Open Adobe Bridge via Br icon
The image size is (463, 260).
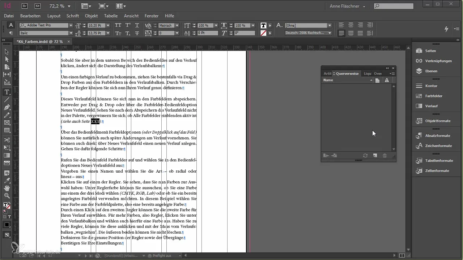coord(25,6)
